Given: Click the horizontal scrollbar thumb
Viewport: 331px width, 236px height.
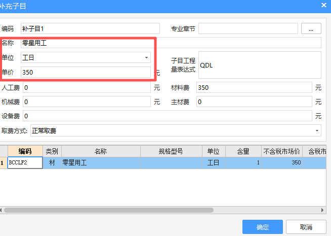Looking at the screenshot, I should click(x=109, y=210).
